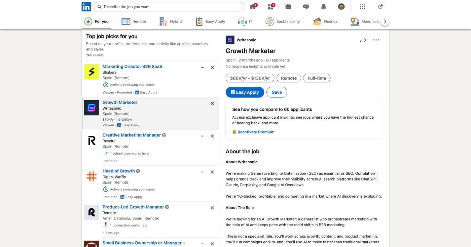Toggle the Easy Apply filter chip
Image resolution: width=471 pixels, height=247 pixels.
coord(210,21)
